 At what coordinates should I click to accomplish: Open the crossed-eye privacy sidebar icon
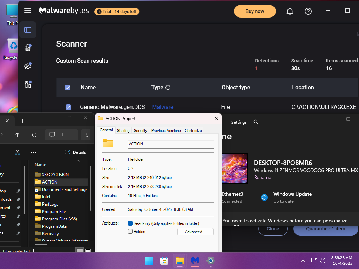28,66
